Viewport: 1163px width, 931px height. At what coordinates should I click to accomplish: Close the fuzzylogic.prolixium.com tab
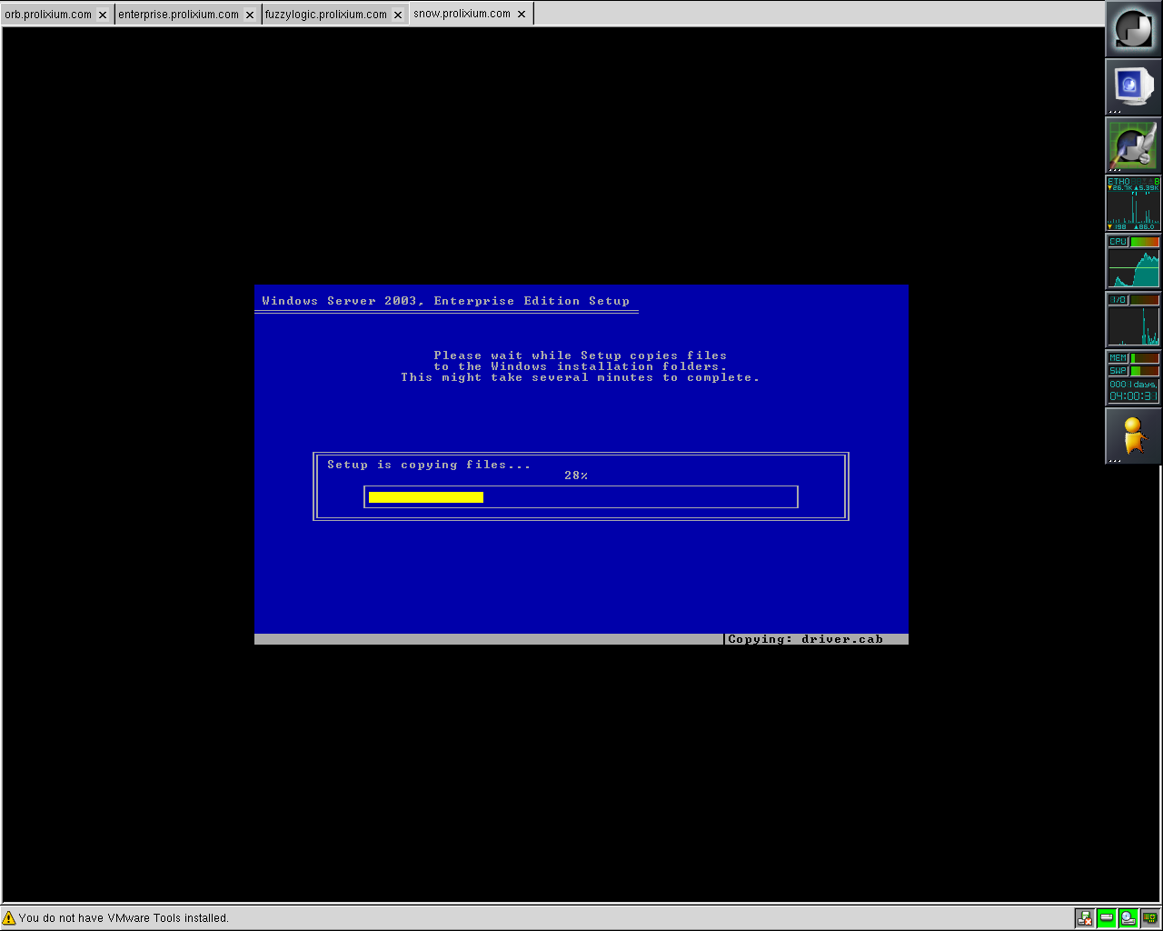tap(398, 15)
